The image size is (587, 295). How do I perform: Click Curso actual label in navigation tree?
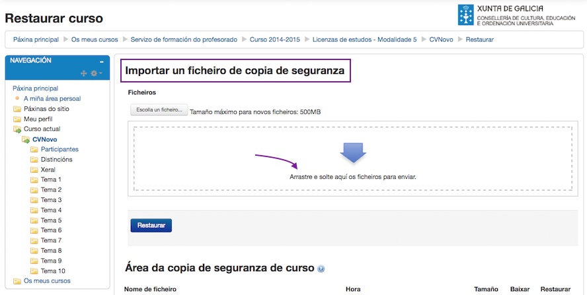(42, 129)
